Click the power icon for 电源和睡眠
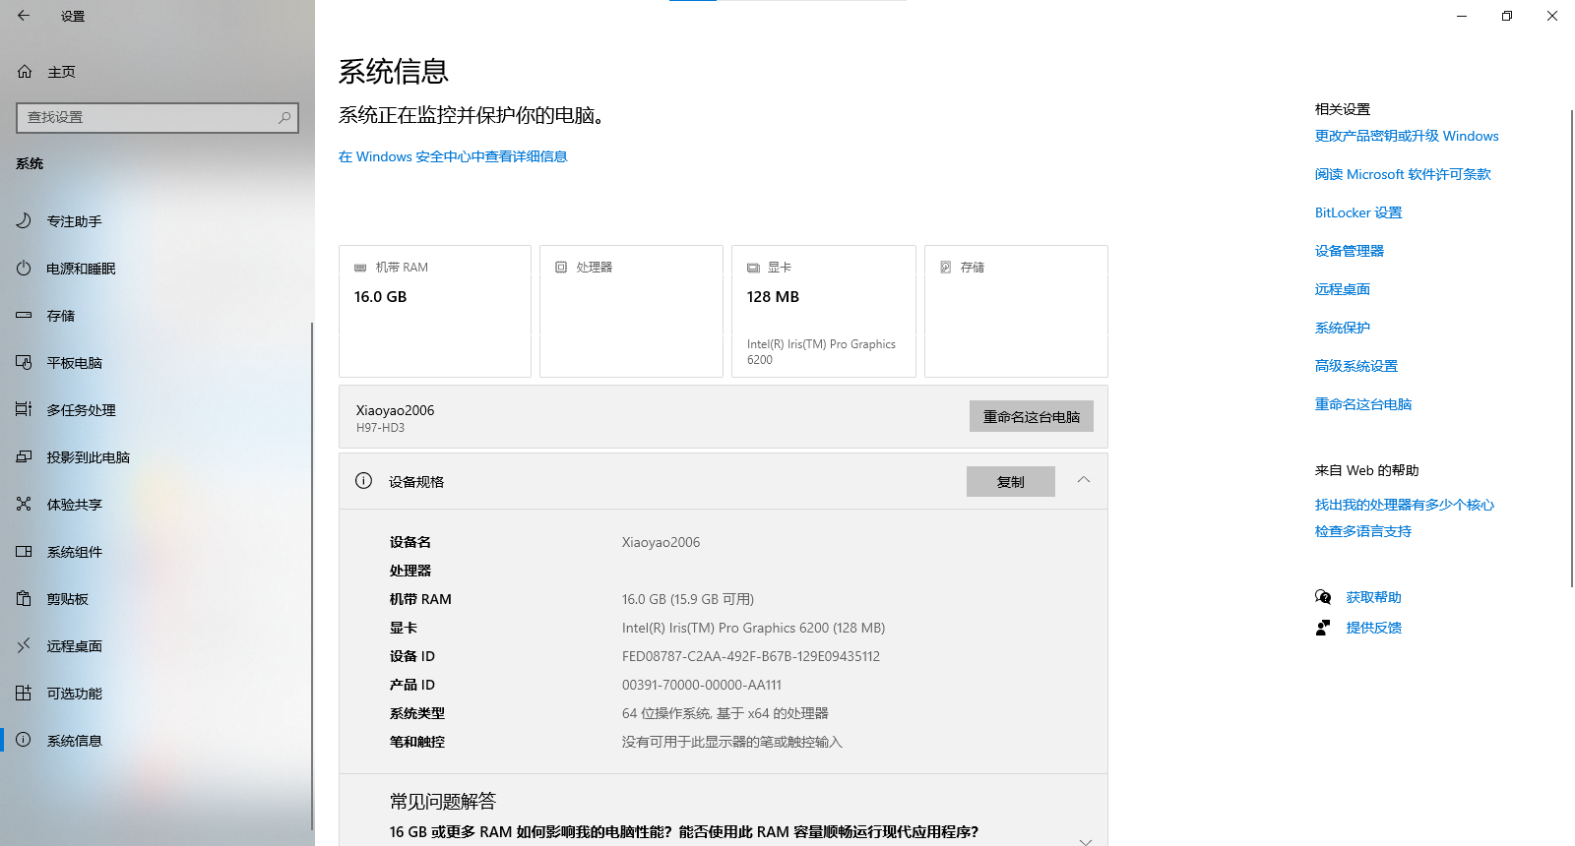 tap(24, 269)
